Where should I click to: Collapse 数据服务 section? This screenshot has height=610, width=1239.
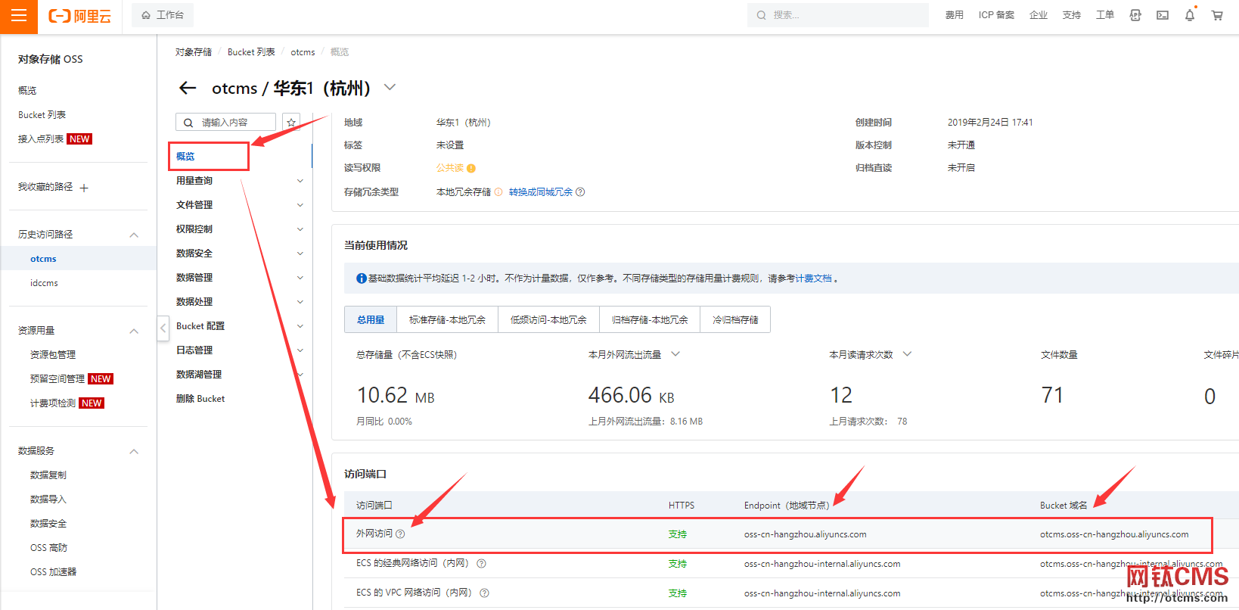pos(134,451)
